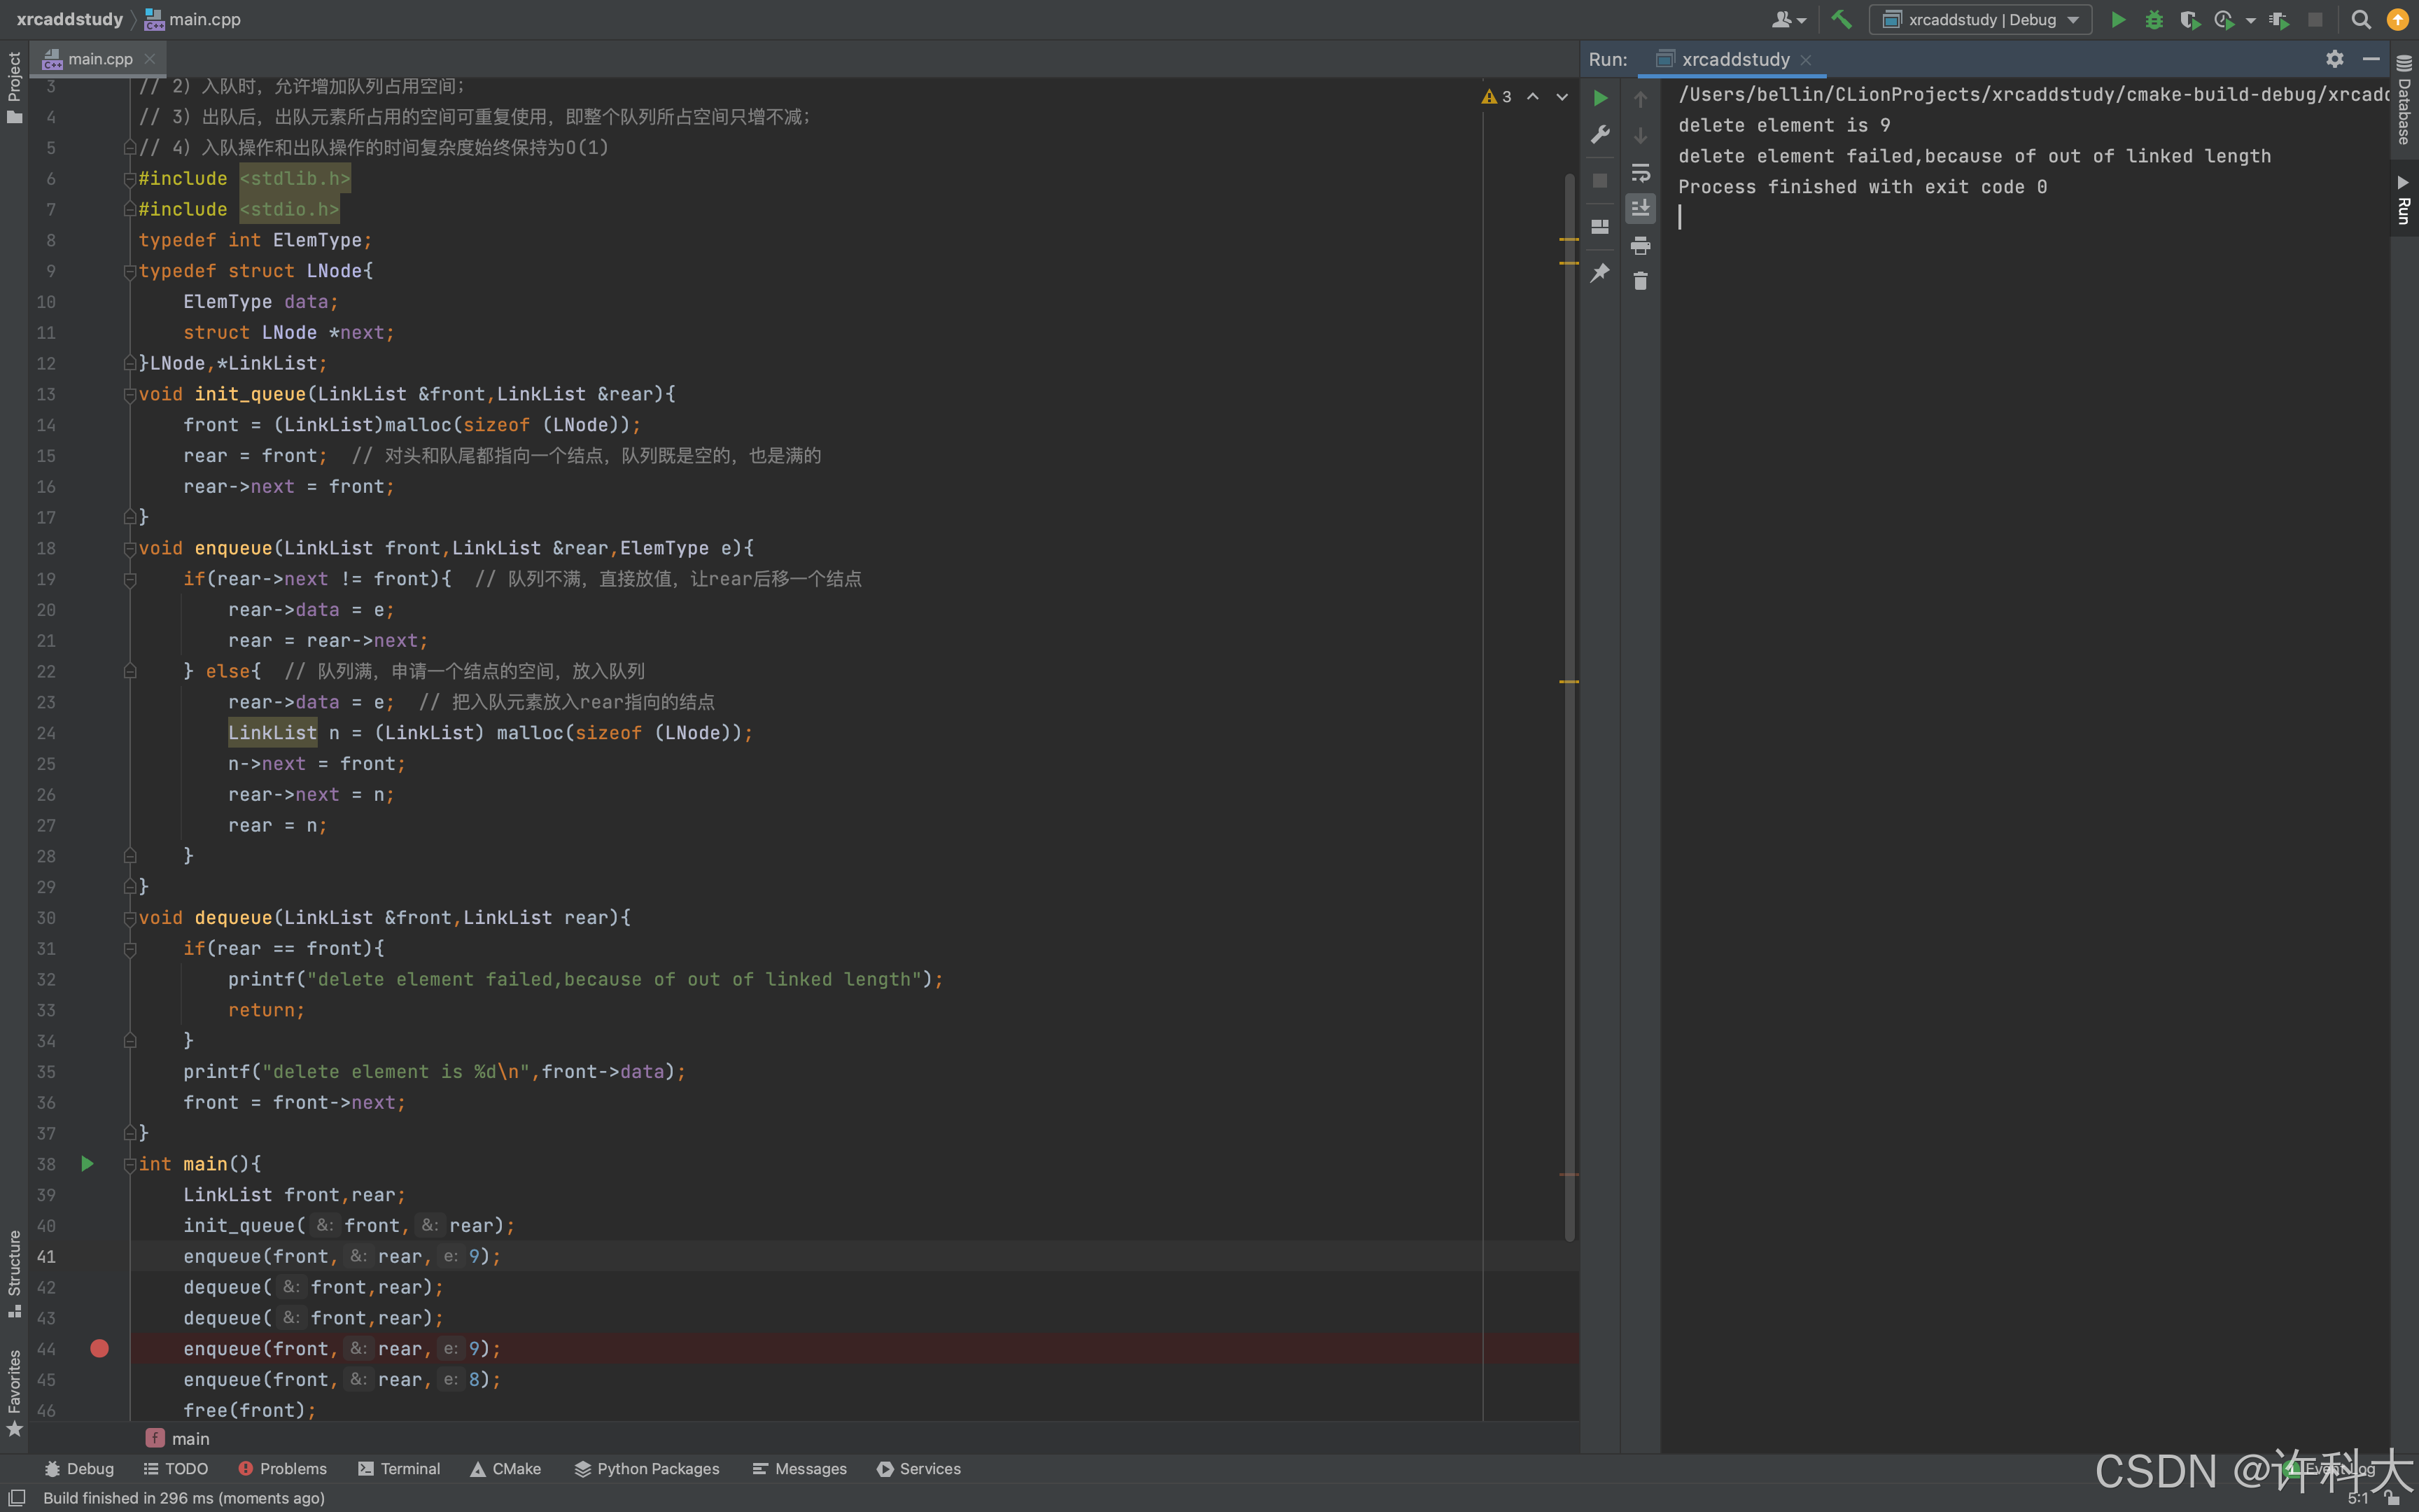Screen dimensions: 2419x1512
Task: Open the CMake tool window
Action: click(506, 1468)
